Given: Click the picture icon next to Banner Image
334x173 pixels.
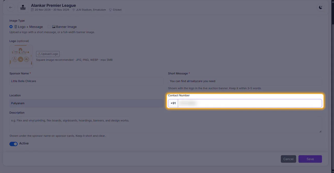Looking at the screenshot, I should [54, 27].
